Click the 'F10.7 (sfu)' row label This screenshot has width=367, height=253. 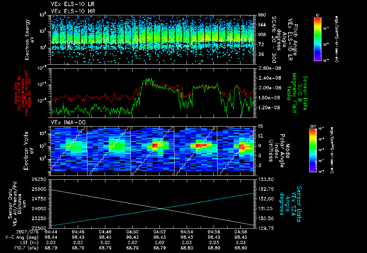tap(26, 248)
